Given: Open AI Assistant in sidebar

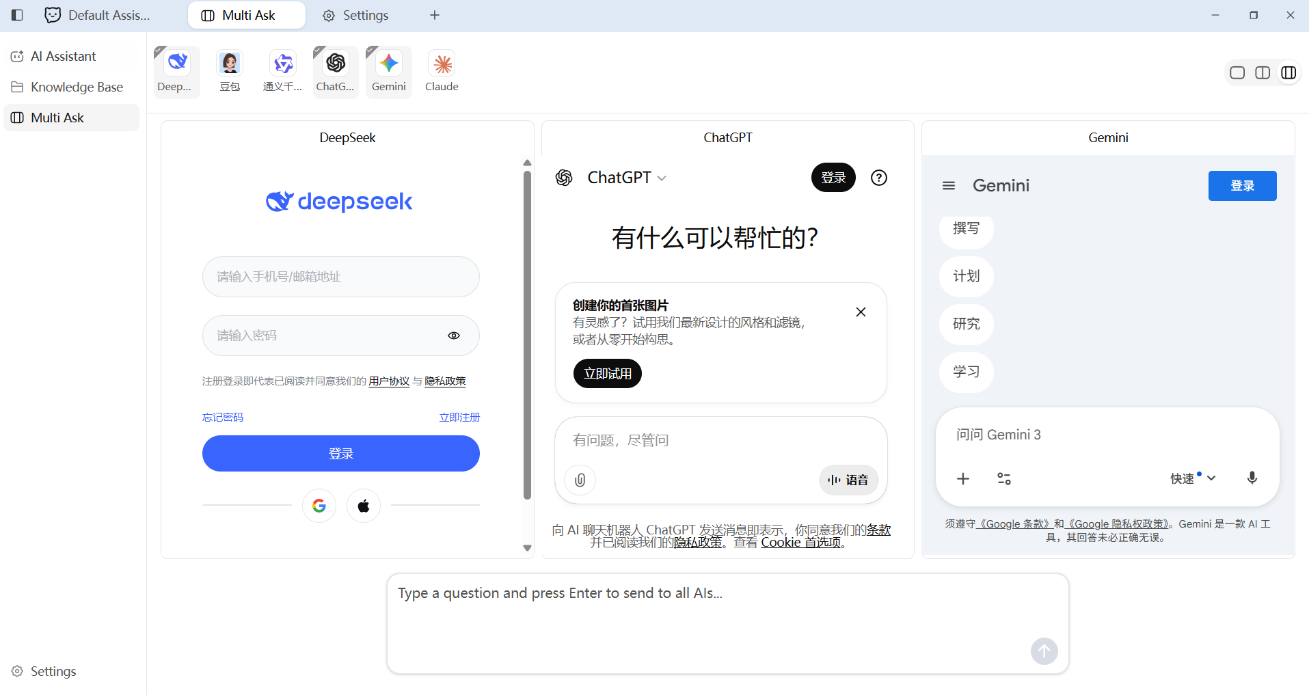Looking at the screenshot, I should [x=71, y=56].
